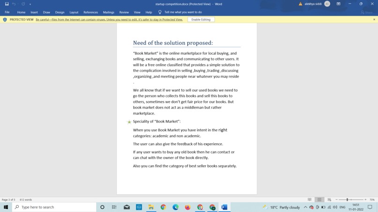Viewport: 378px width, 212px height.
Task: Click the AS account avatar
Action: point(327,4)
